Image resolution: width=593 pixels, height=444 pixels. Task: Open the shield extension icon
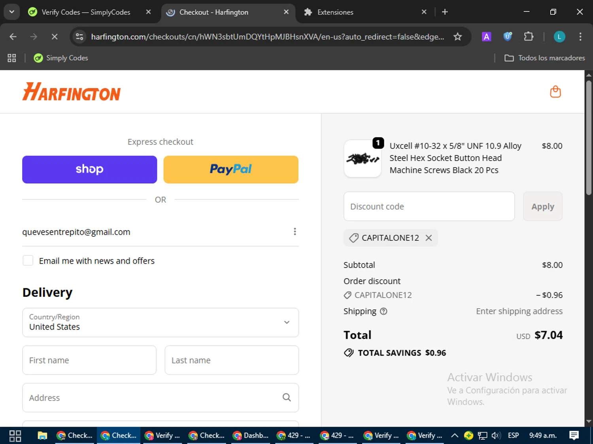click(x=508, y=37)
